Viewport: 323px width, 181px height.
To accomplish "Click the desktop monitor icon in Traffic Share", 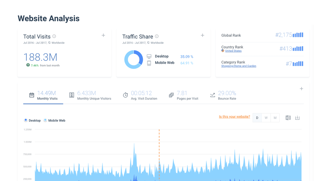I will (149, 56).
